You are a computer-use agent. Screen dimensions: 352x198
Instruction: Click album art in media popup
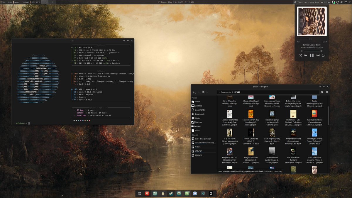coord(312,21)
